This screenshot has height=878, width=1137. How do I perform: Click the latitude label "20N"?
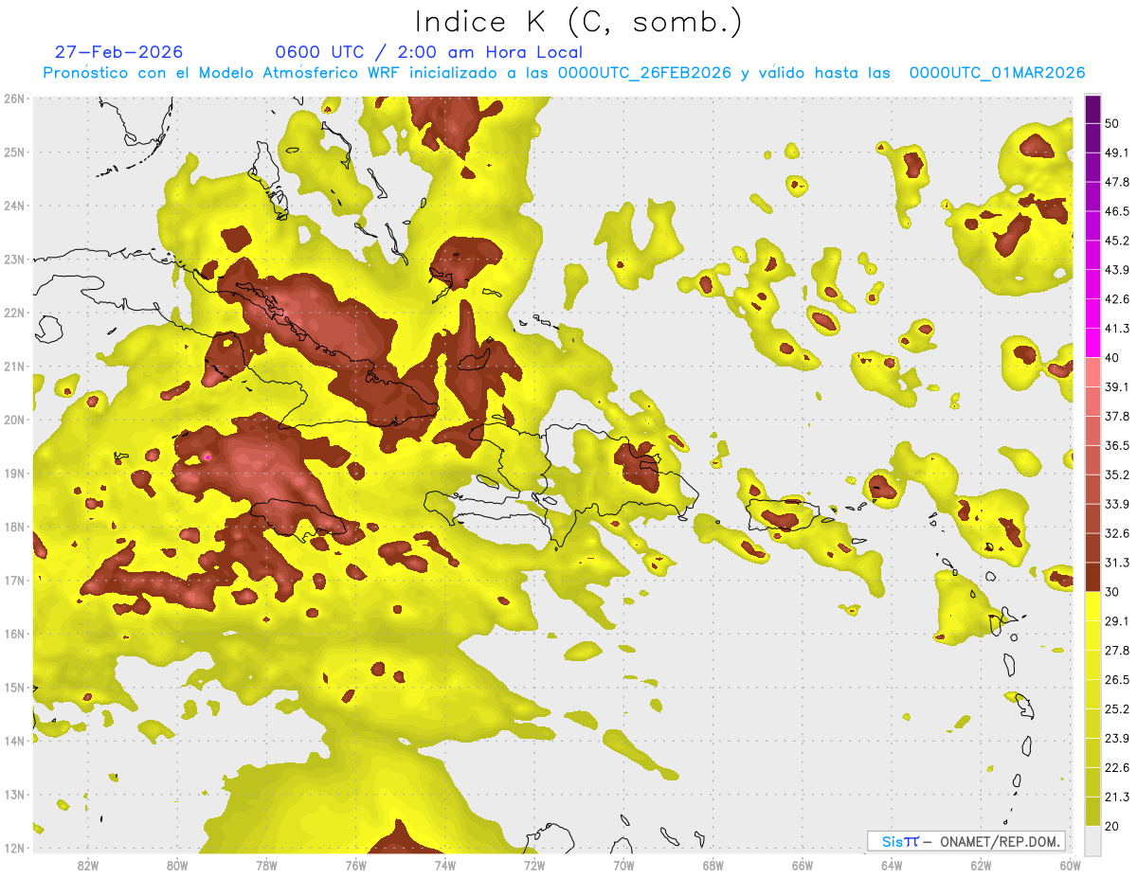[14, 420]
